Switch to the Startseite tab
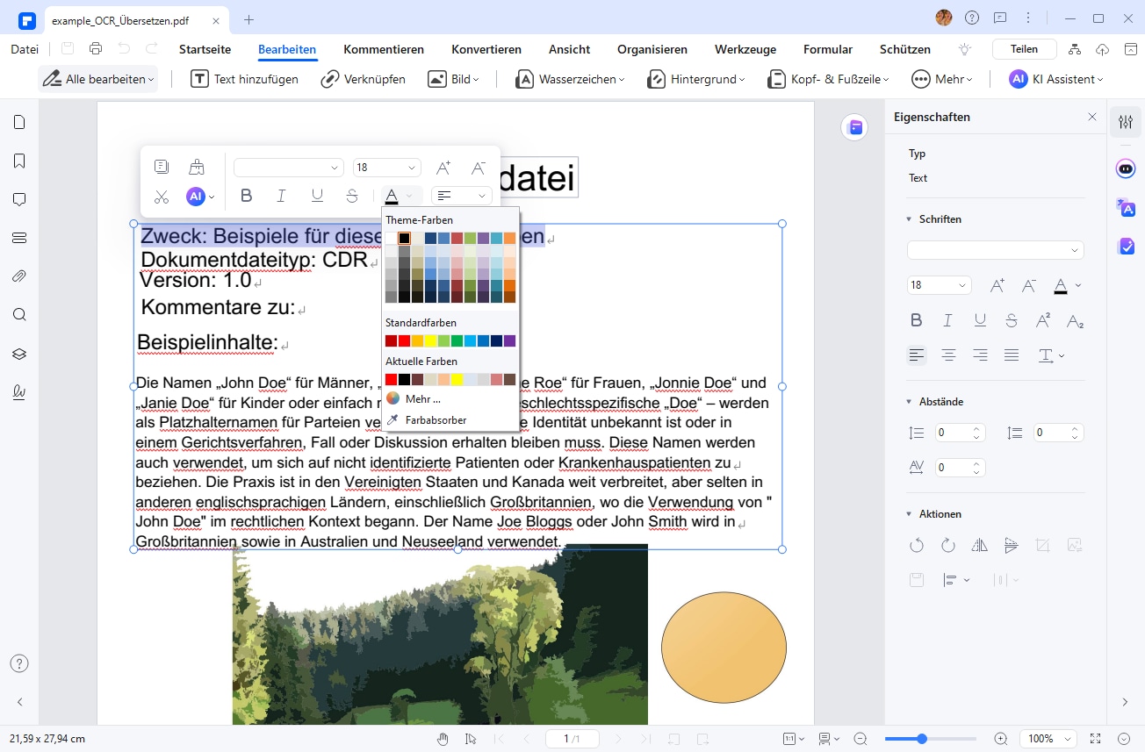This screenshot has height=752, width=1145. (205, 49)
